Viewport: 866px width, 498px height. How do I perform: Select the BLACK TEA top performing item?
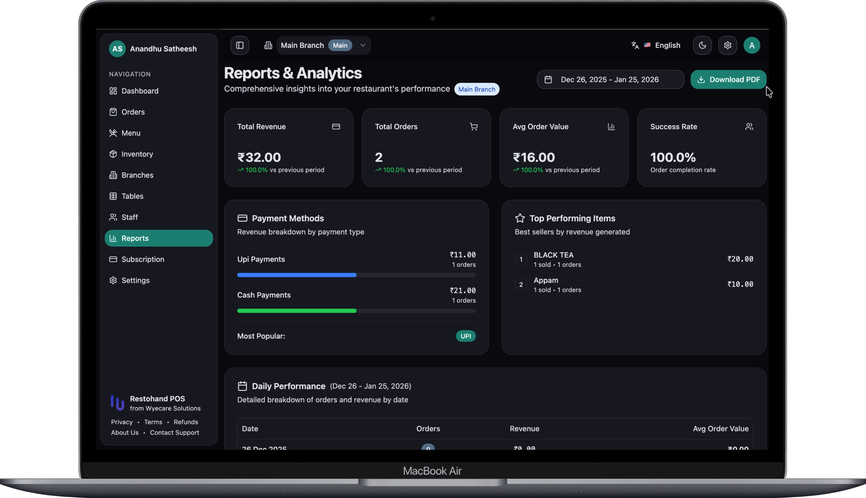pyautogui.click(x=553, y=255)
